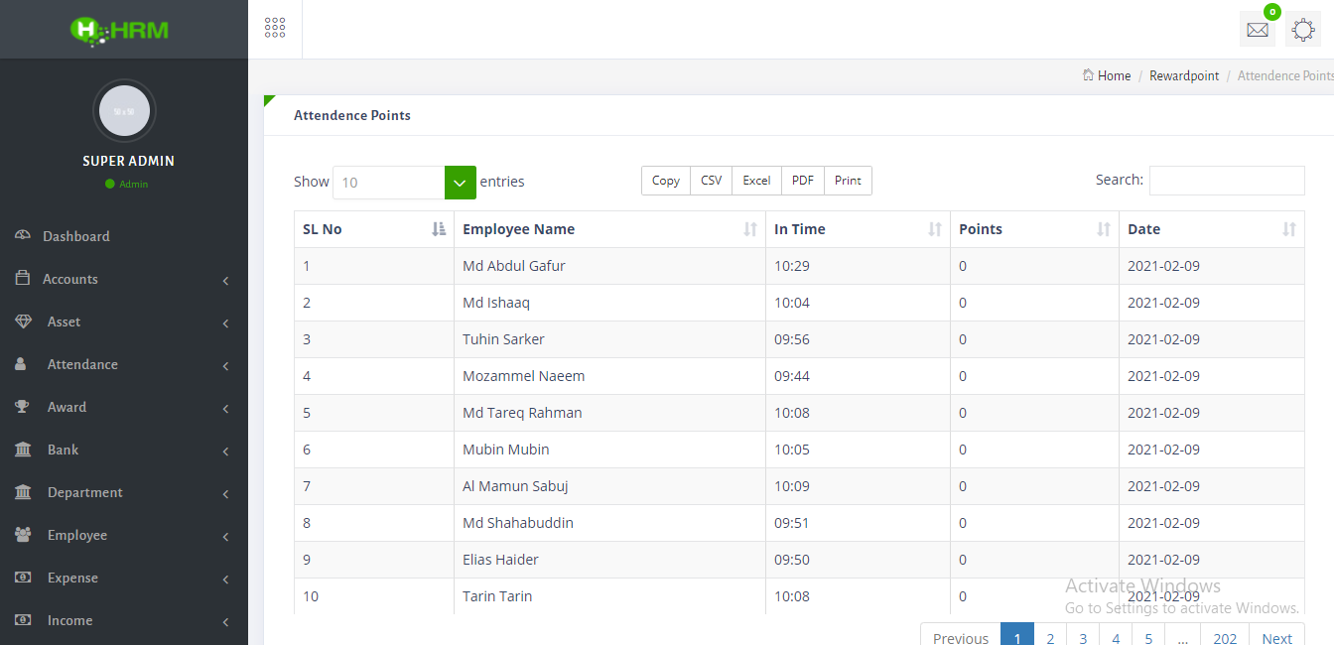Click the settings gear icon in header

click(1303, 30)
